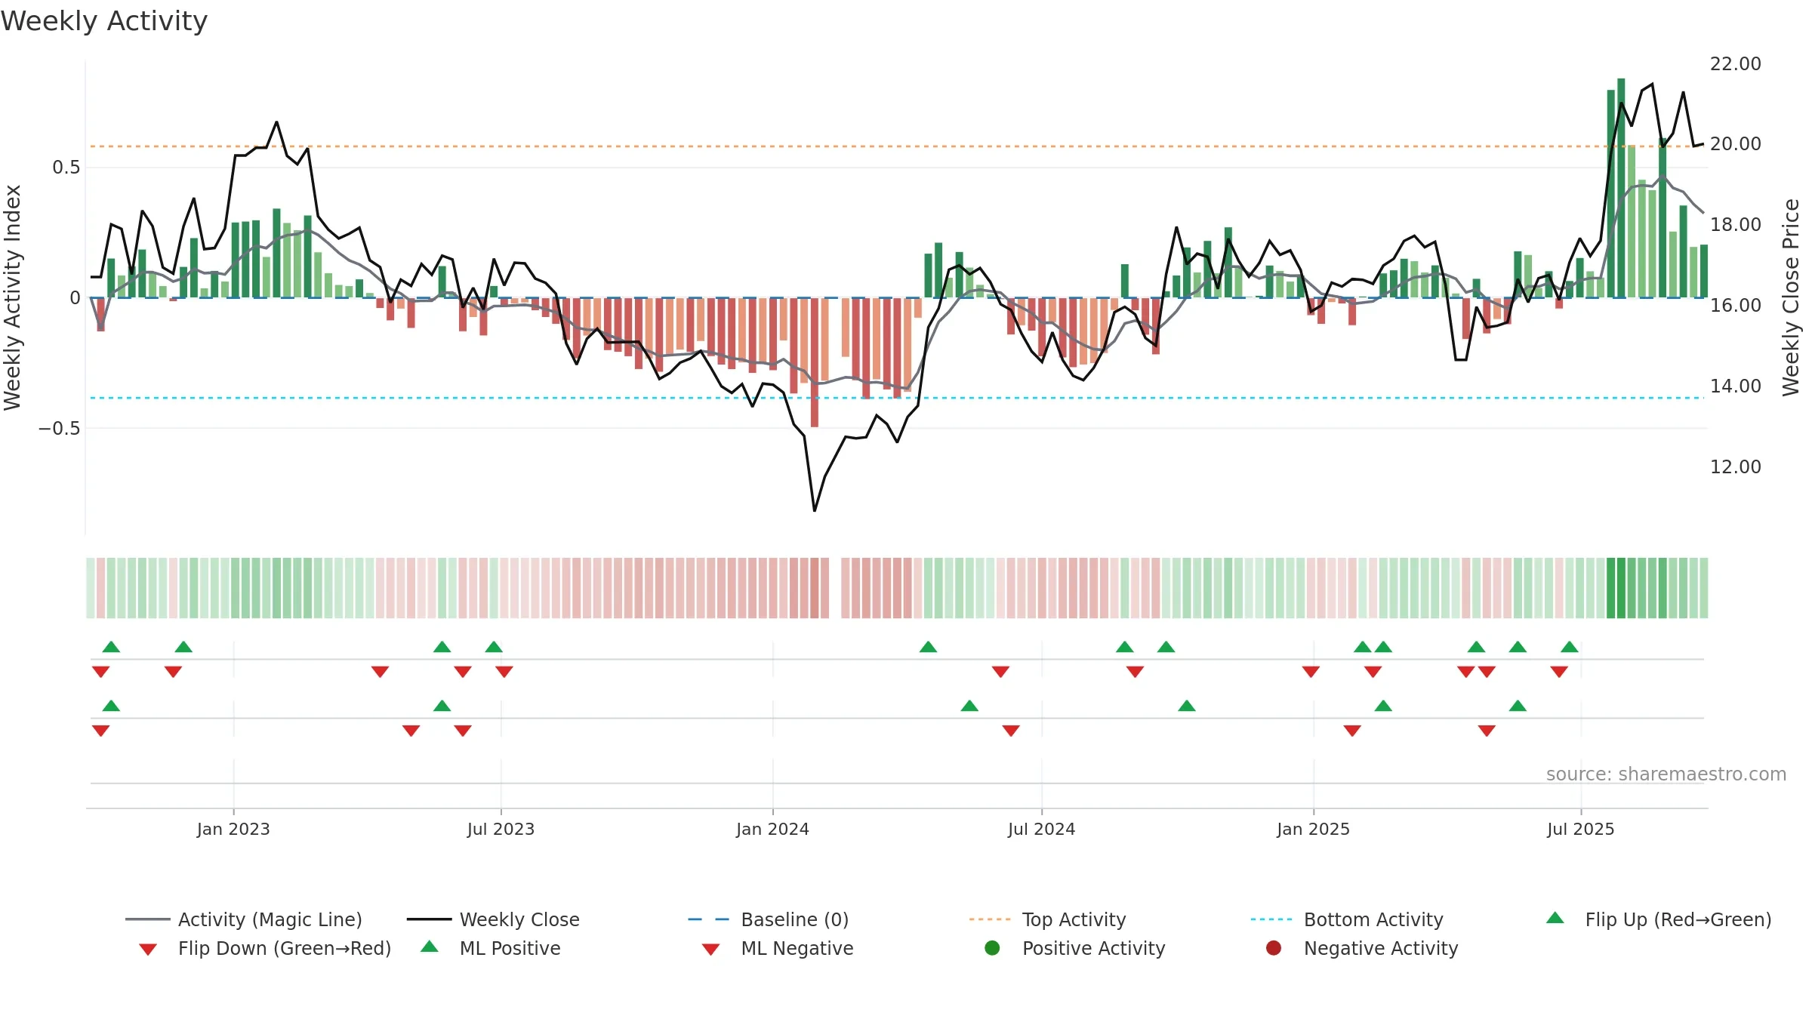
Task: Click the 12.00 price axis label
Action: (1735, 466)
